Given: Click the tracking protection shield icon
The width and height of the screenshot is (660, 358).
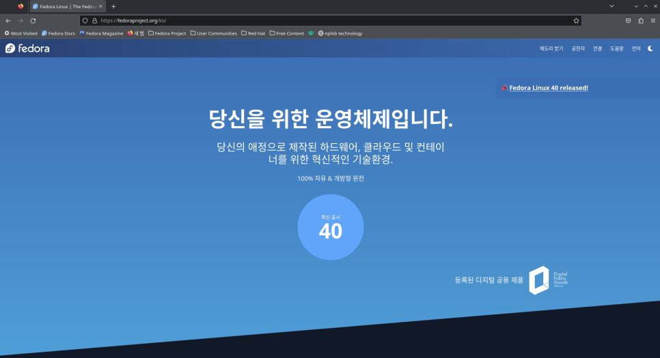Looking at the screenshot, I should click(x=85, y=20).
